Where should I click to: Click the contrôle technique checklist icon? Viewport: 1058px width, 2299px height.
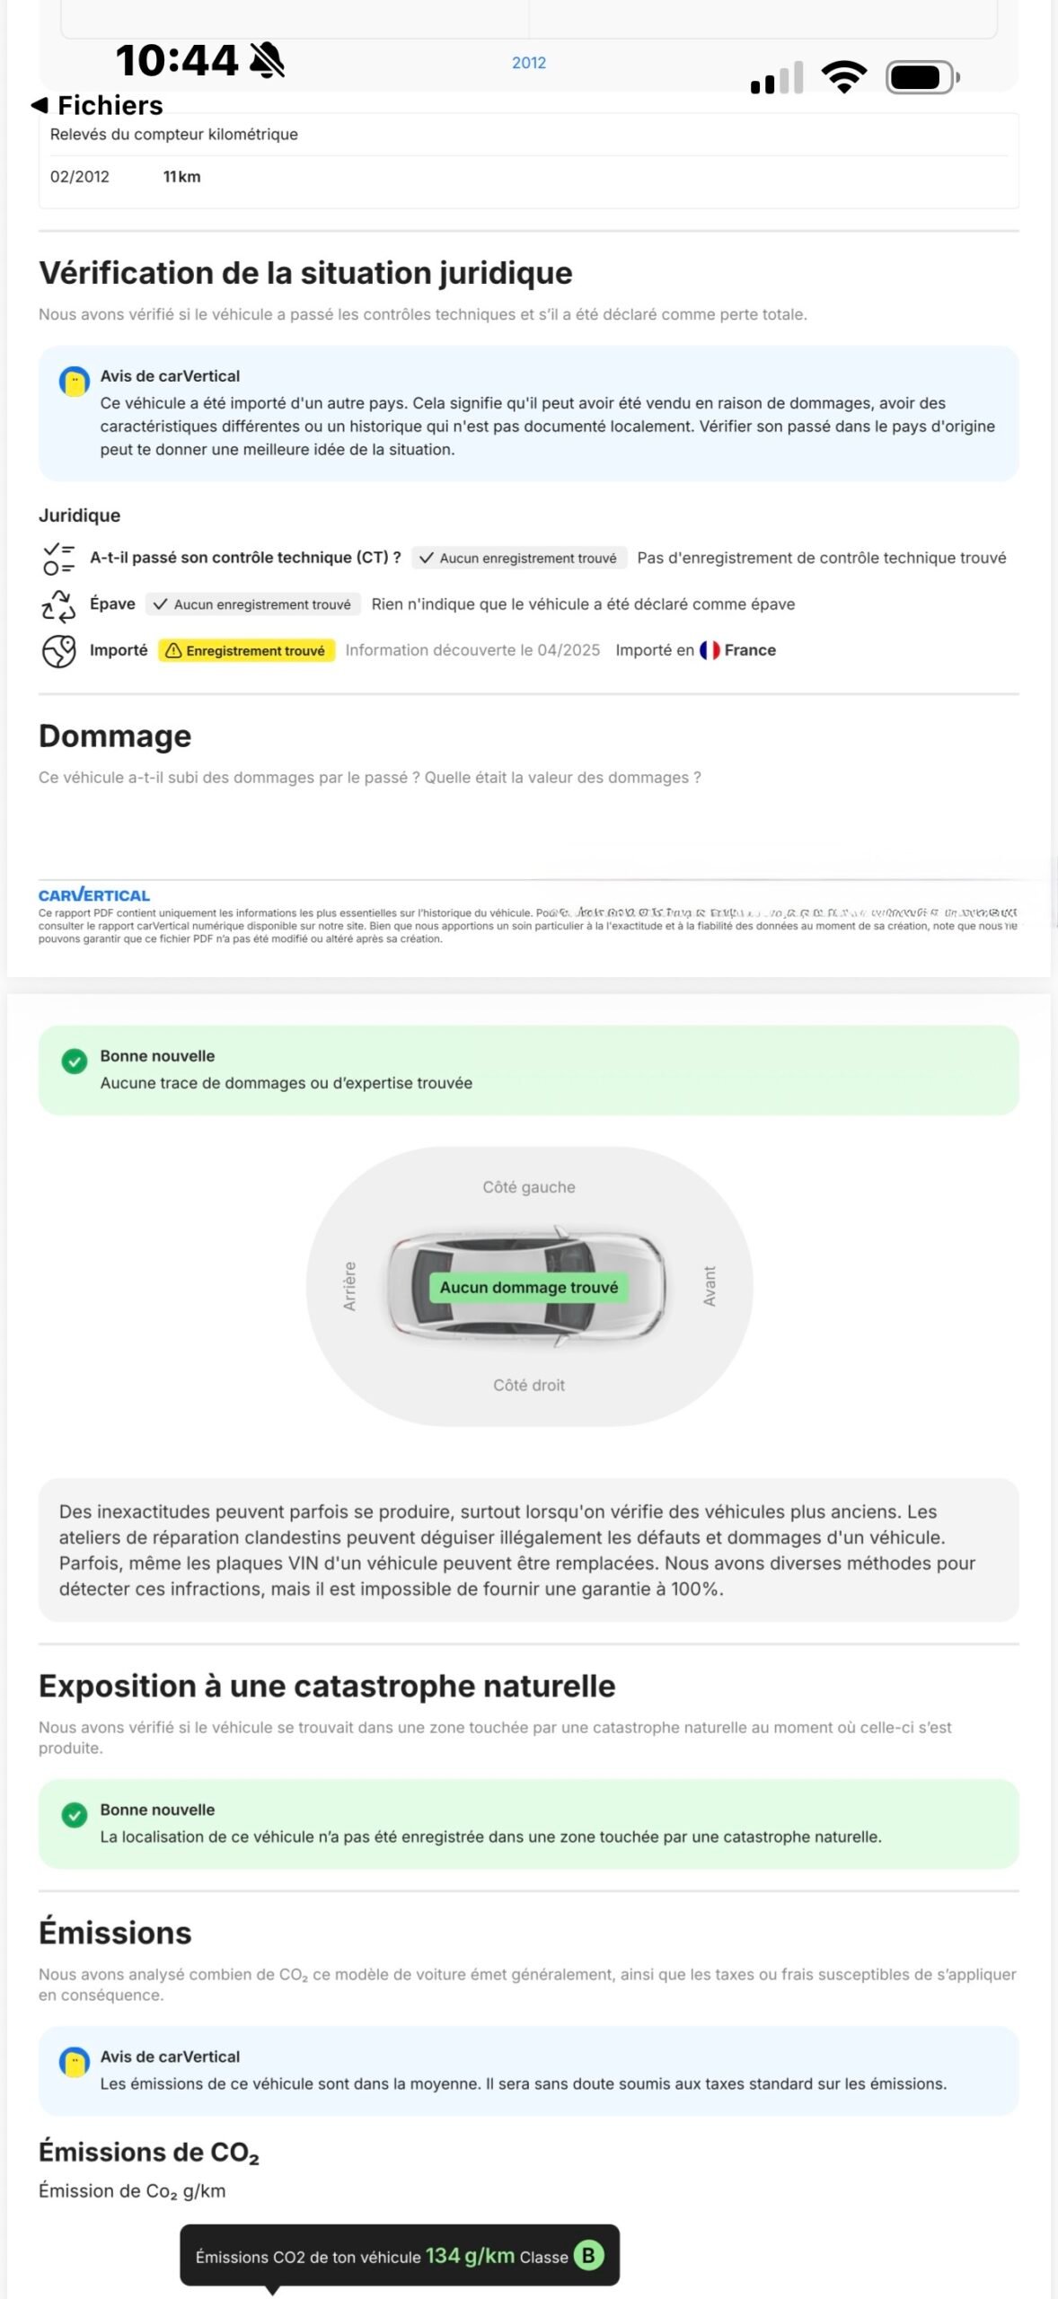[x=58, y=558]
